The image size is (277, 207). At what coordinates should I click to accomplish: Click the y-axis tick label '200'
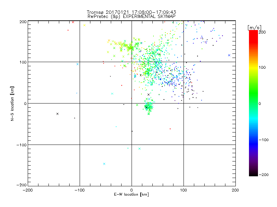(x=23, y=22)
